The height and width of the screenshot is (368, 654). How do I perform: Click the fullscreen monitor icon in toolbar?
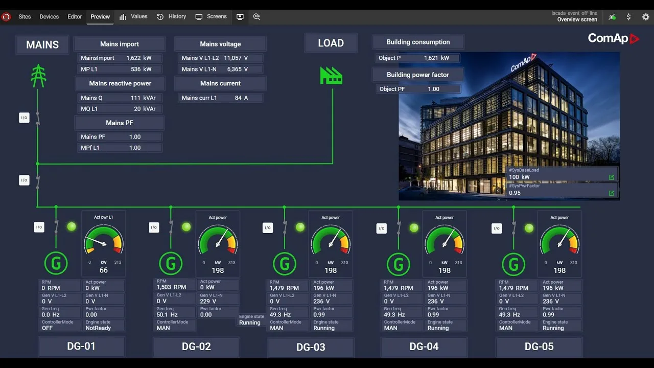(240, 17)
